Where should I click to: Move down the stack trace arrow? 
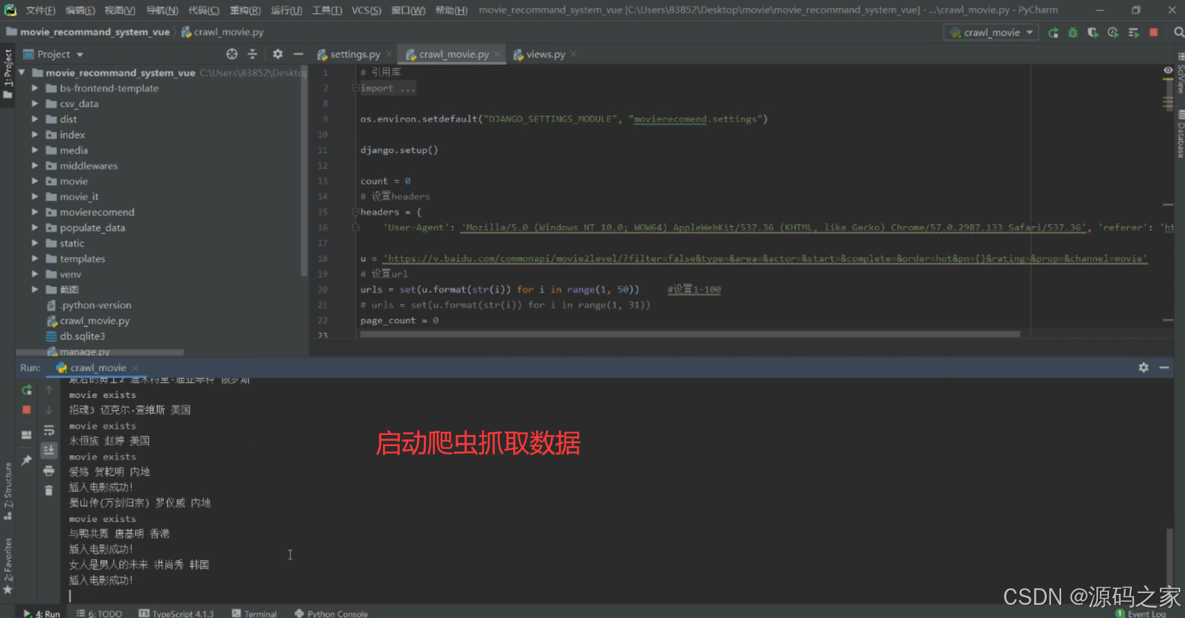(x=49, y=410)
